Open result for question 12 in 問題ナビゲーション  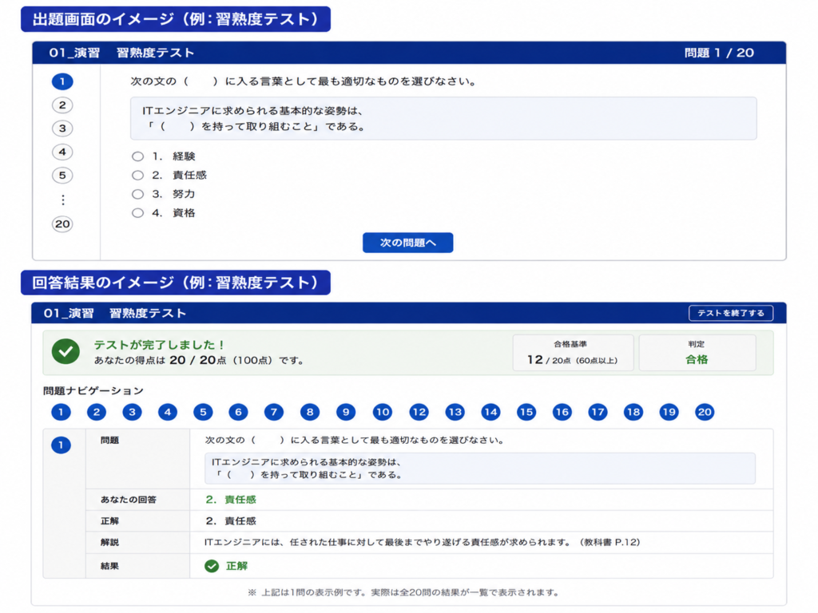point(419,413)
